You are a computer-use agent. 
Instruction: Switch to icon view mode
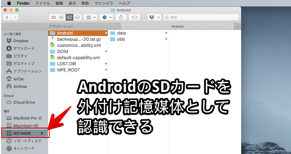54,17
